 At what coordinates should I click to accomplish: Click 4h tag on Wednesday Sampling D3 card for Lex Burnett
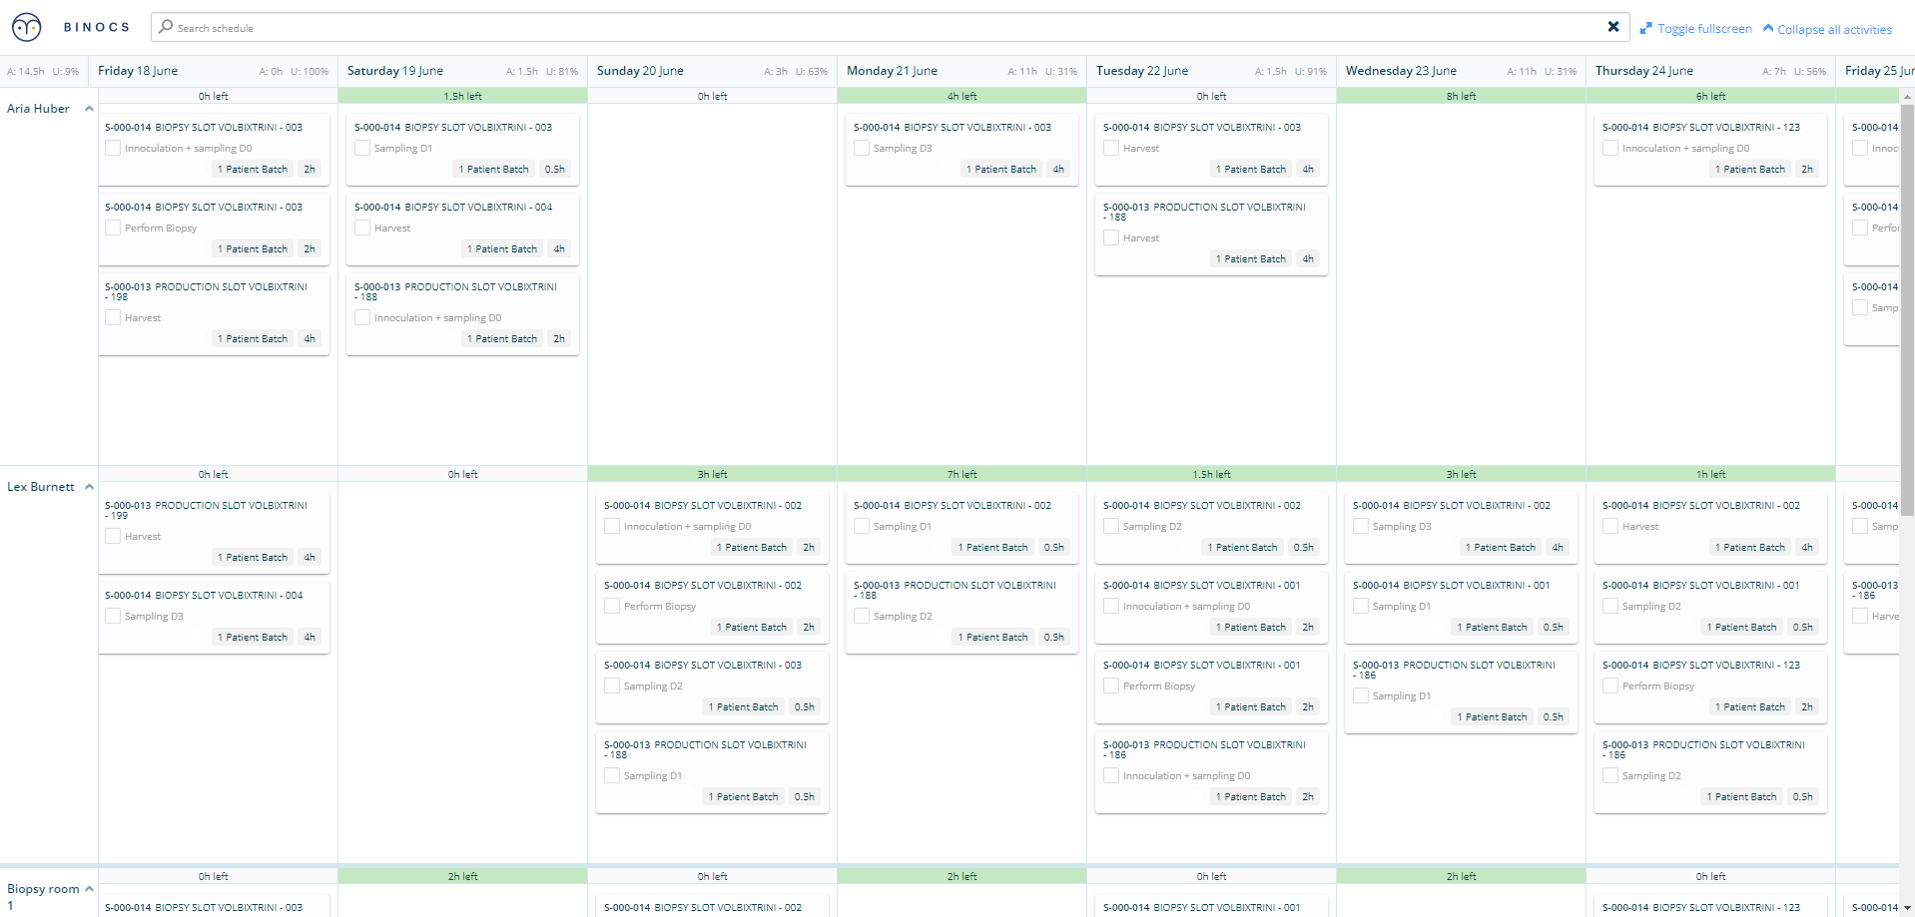click(x=1558, y=548)
